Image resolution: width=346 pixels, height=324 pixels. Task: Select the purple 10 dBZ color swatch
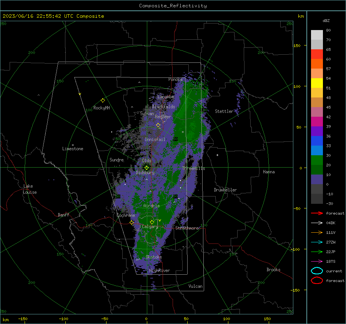(x=317, y=179)
